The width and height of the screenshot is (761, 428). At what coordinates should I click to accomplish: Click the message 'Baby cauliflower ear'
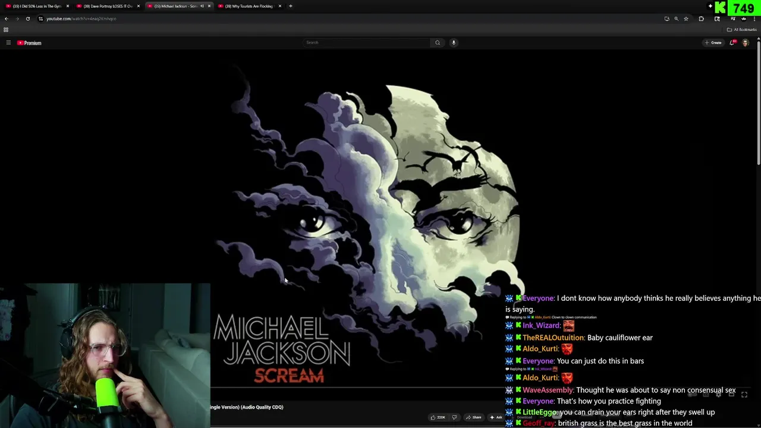(620, 338)
